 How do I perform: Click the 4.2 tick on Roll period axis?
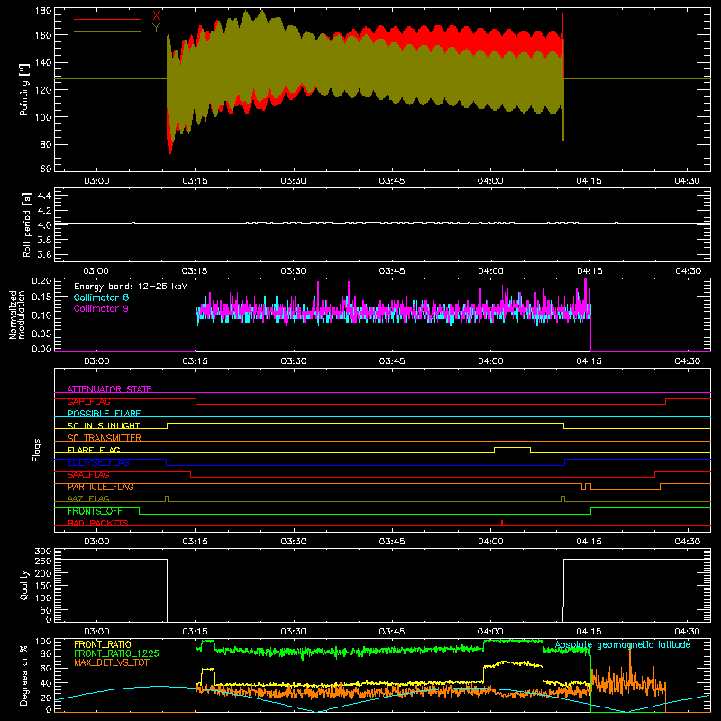pyautogui.click(x=44, y=211)
